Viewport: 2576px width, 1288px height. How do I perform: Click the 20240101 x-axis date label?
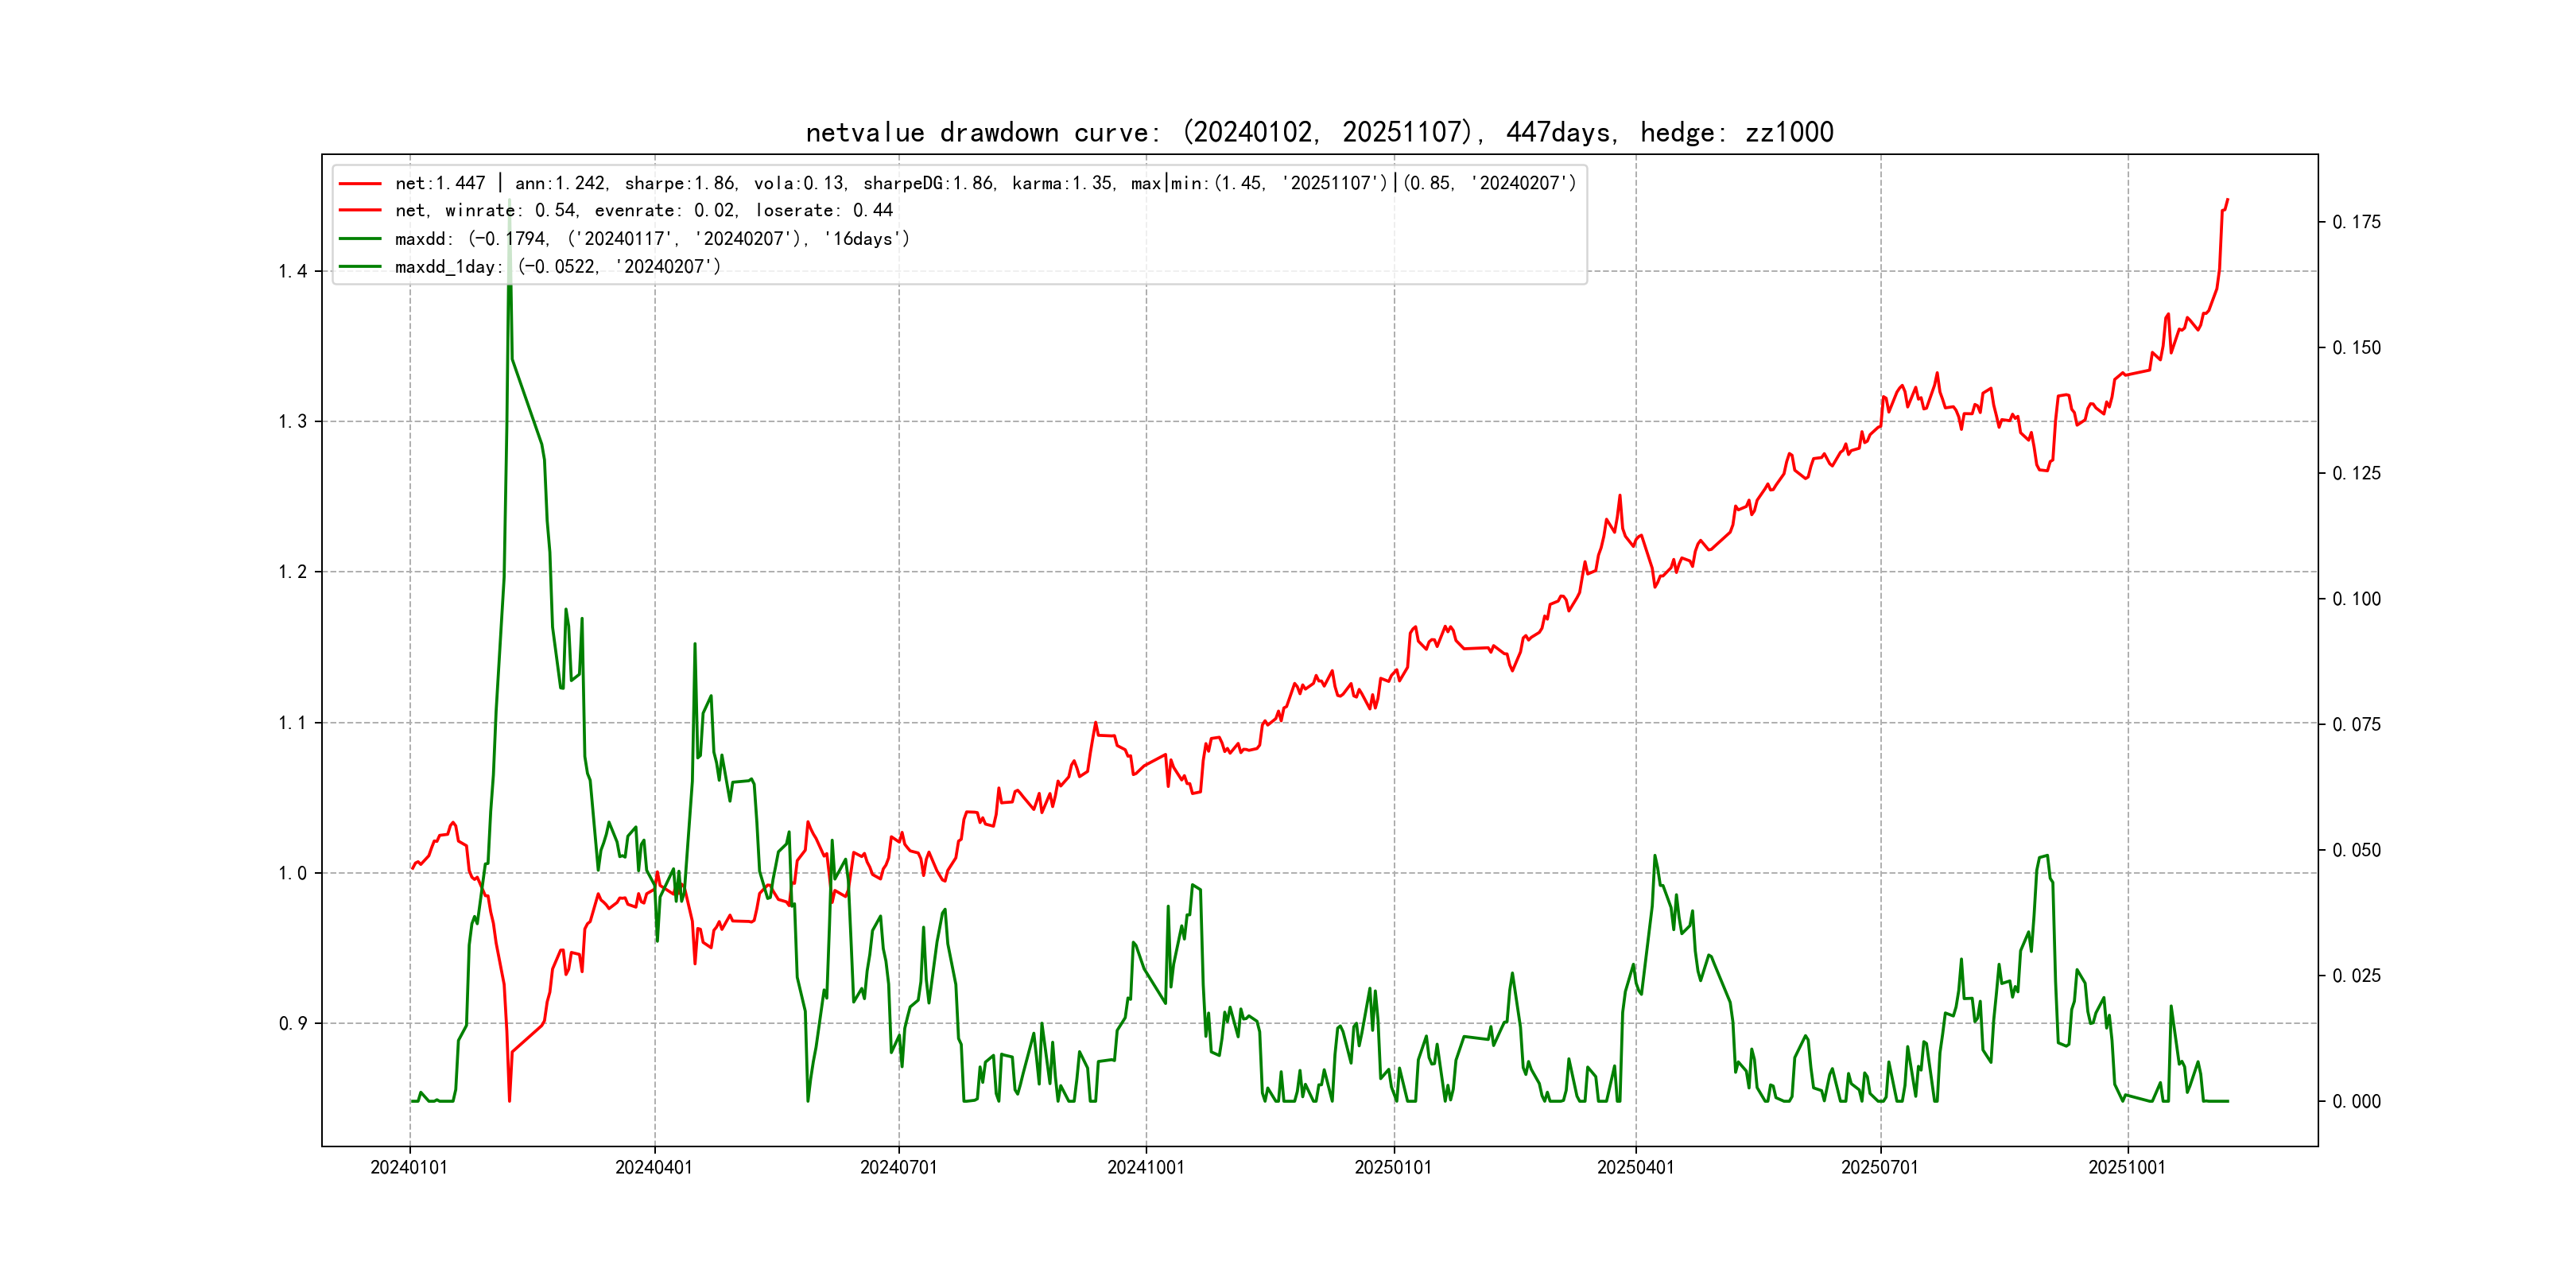pos(409,1167)
